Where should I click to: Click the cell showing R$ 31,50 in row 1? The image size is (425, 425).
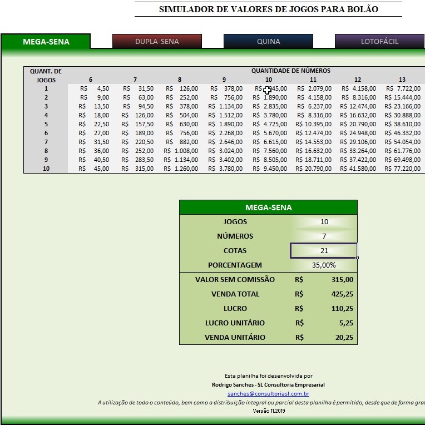point(135,88)
